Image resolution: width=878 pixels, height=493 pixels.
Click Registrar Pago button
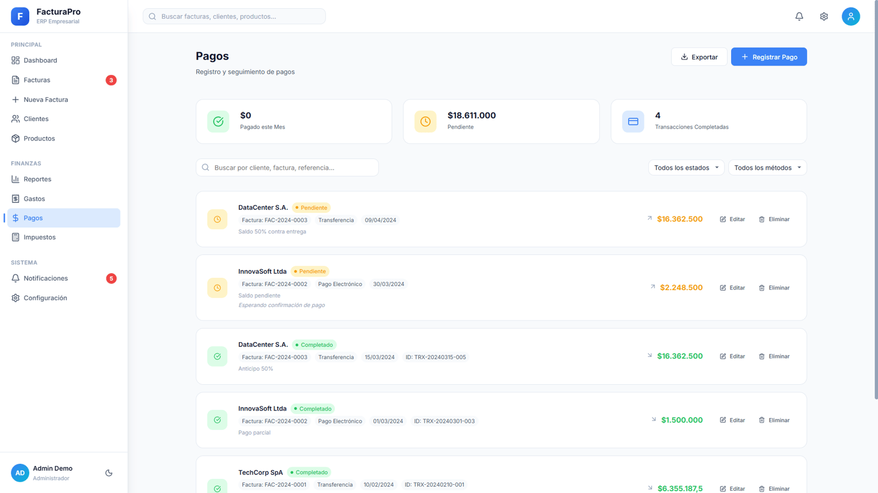[769, 57]
